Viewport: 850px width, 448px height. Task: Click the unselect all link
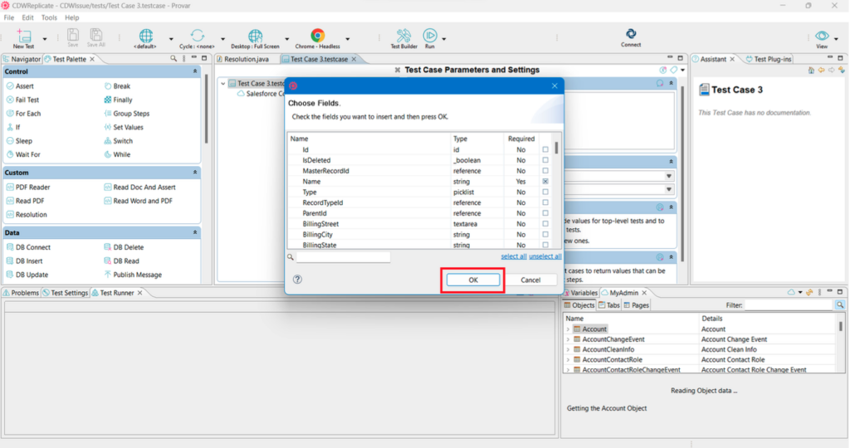(x=545, y=257)
